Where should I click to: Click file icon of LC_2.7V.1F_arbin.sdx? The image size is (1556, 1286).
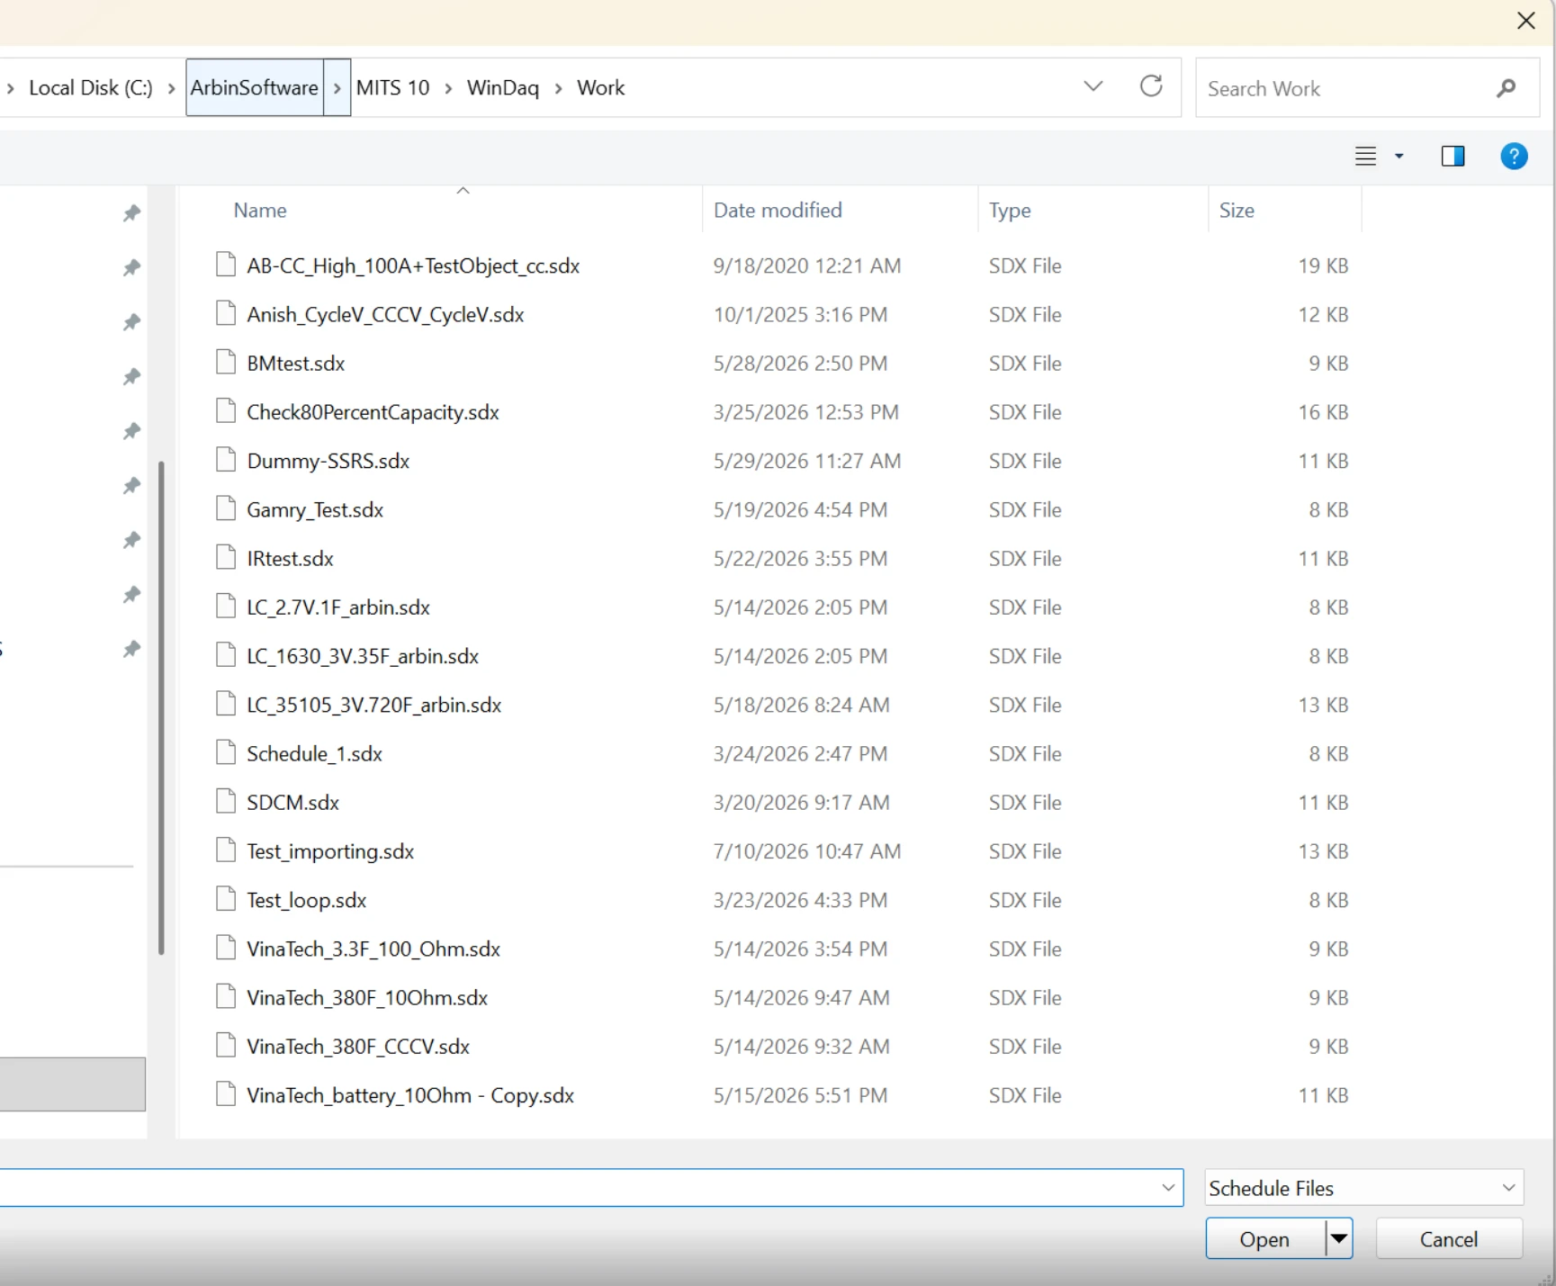click(x=226, y=607)
